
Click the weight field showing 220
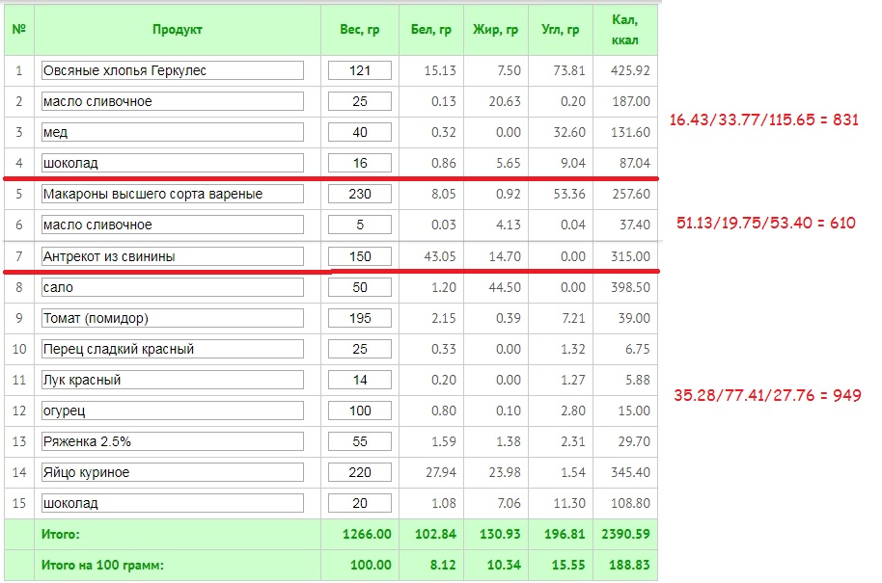click(360, 472)
